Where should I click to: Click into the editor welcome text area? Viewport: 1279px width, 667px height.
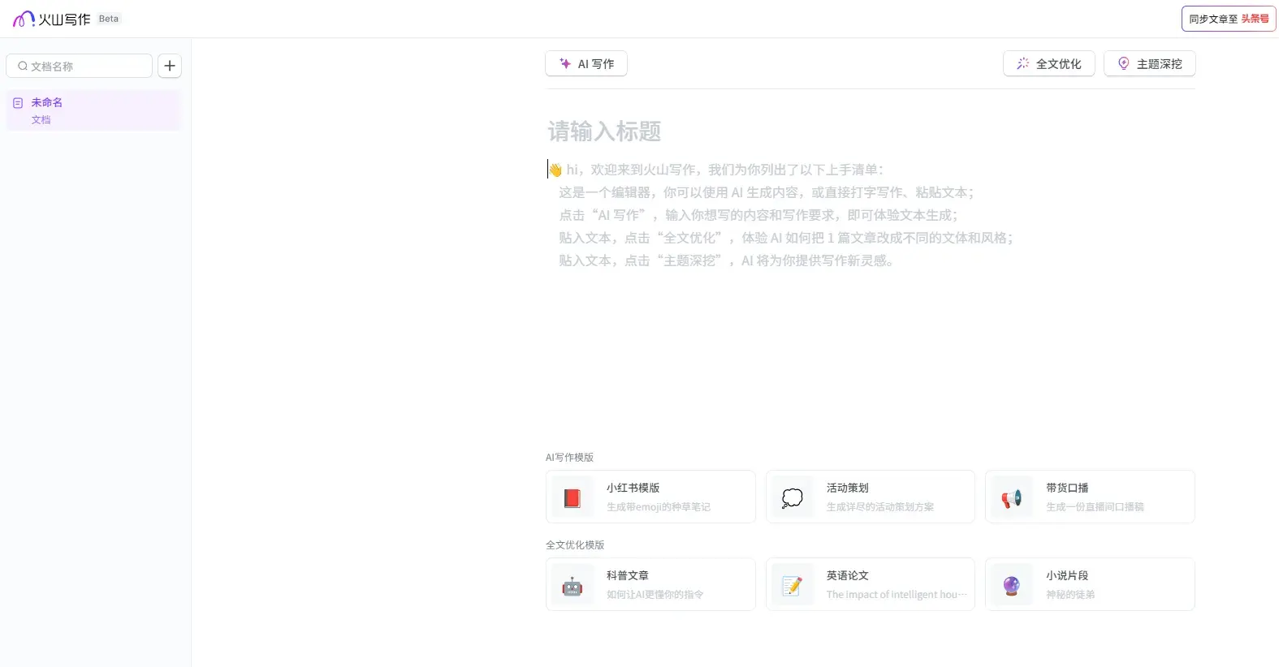[780, 215]
